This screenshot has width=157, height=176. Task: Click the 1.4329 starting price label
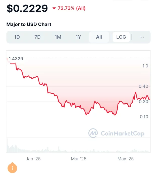tap(16, 59)
